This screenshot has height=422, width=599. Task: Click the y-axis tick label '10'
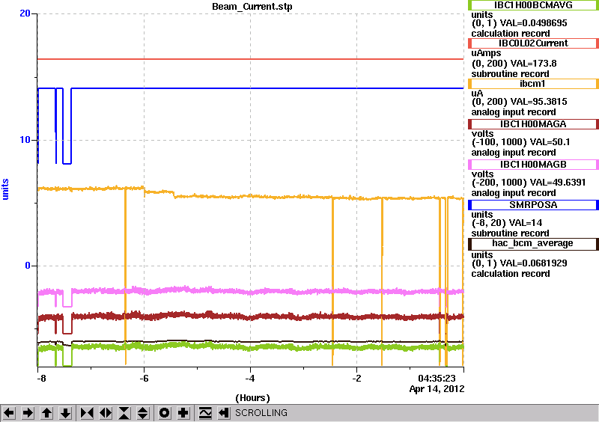[x=25, y=140]
